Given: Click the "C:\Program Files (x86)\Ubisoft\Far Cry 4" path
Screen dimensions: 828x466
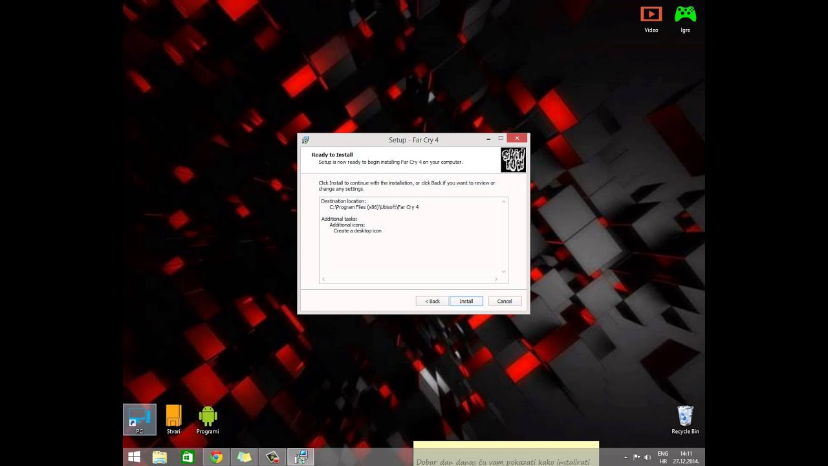Looking at the screenshot, I should click(x=374, y=207).
